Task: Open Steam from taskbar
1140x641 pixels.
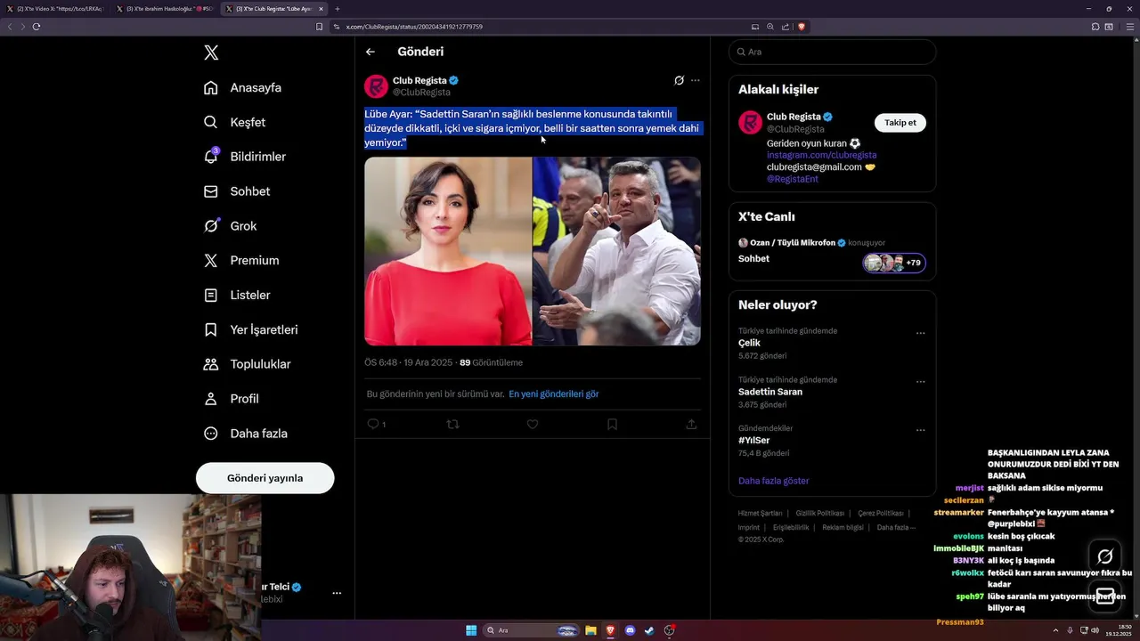Action: [650, 630]
